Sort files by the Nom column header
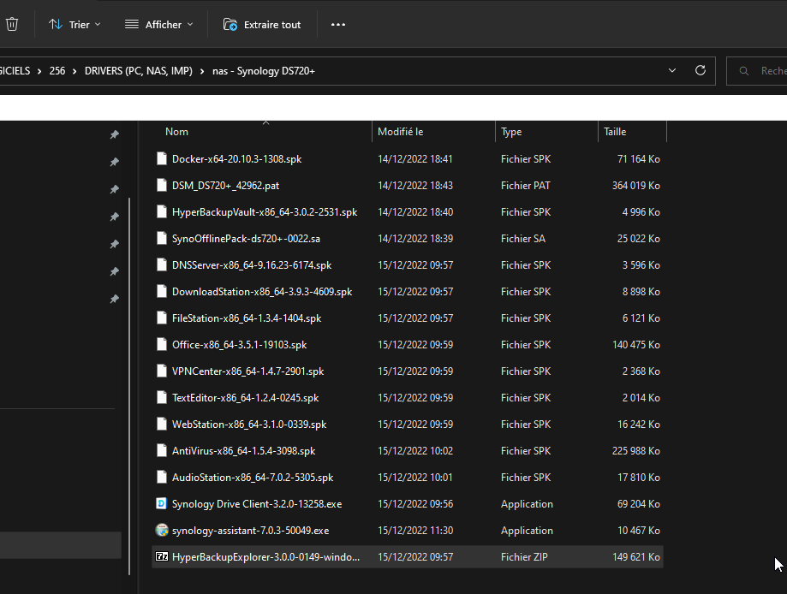This screenshot has height=594, width=787. (x=177, y=132)
